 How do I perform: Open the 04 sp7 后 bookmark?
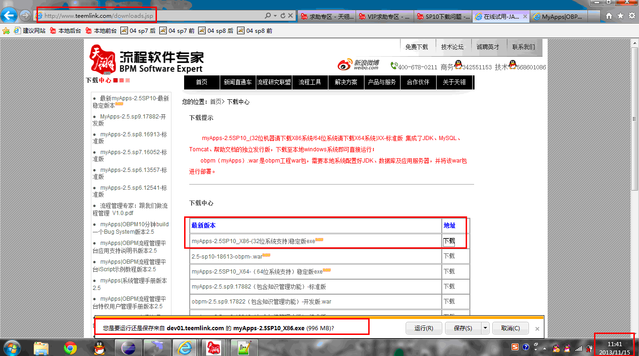point(138,31)
